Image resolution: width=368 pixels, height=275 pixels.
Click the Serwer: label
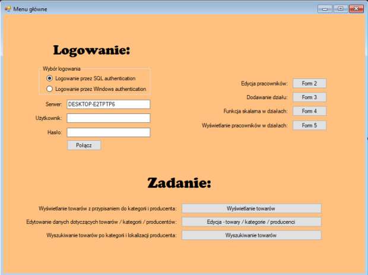pos(54,105)
